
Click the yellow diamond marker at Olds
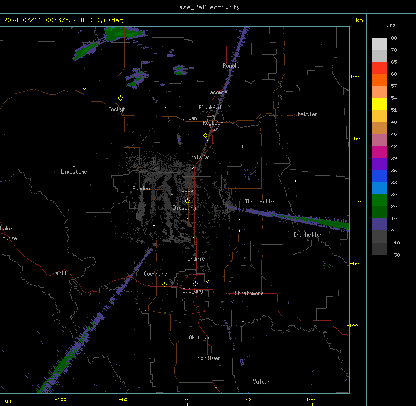(x=187, y=201)
